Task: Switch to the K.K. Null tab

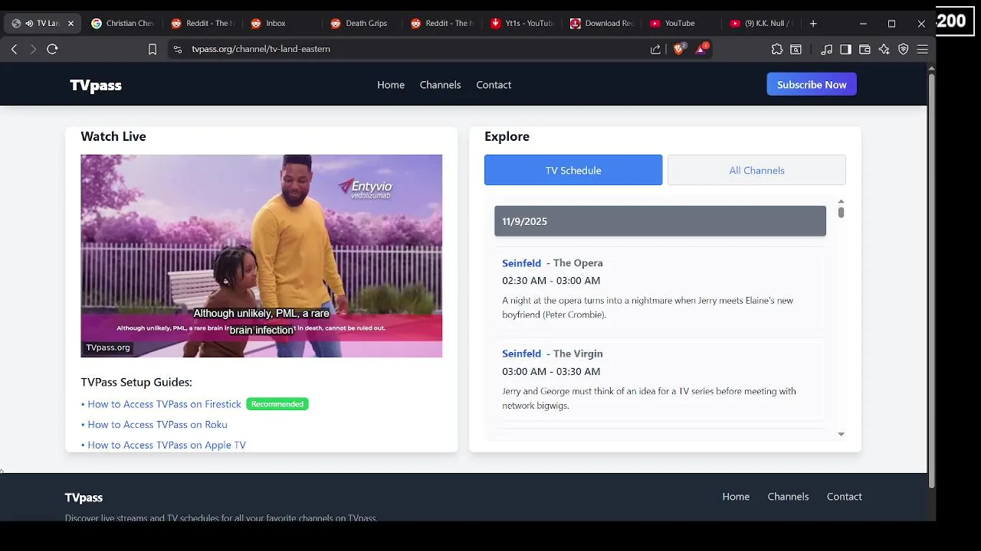Action: 761,24
